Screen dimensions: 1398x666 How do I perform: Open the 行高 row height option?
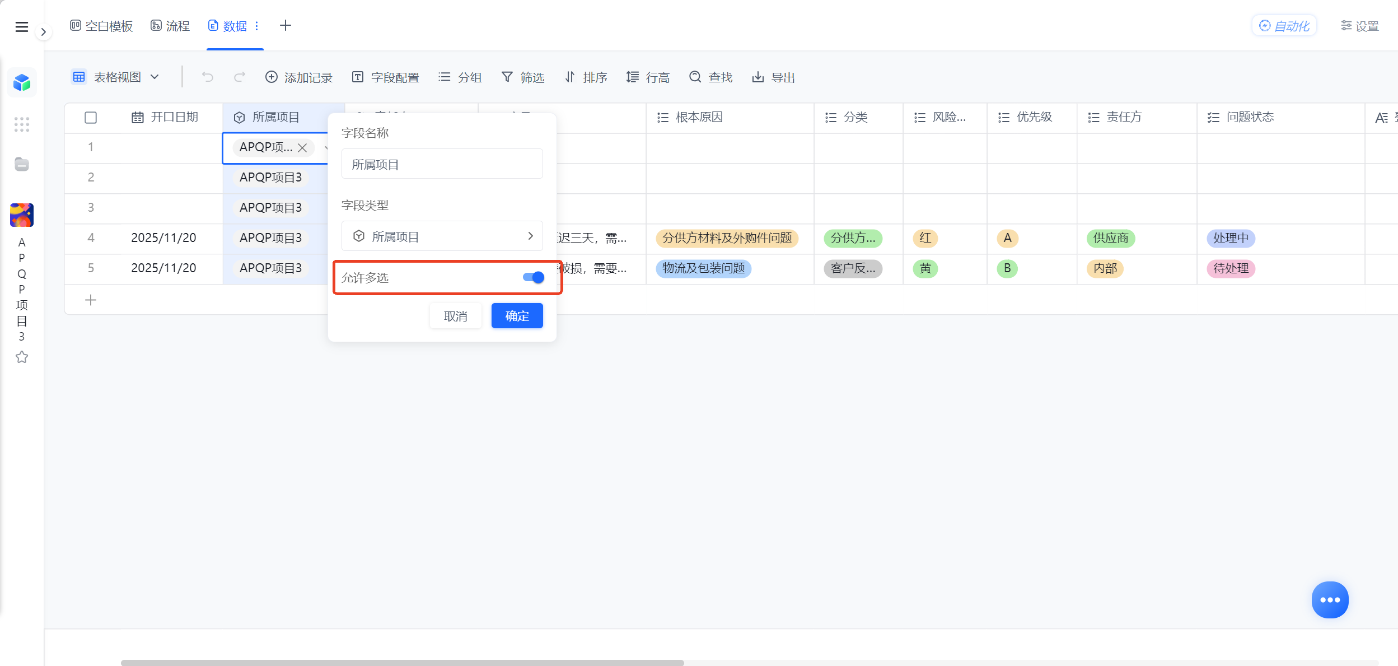point(648,77)
